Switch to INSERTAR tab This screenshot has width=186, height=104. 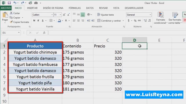click(x=32, y=8)
